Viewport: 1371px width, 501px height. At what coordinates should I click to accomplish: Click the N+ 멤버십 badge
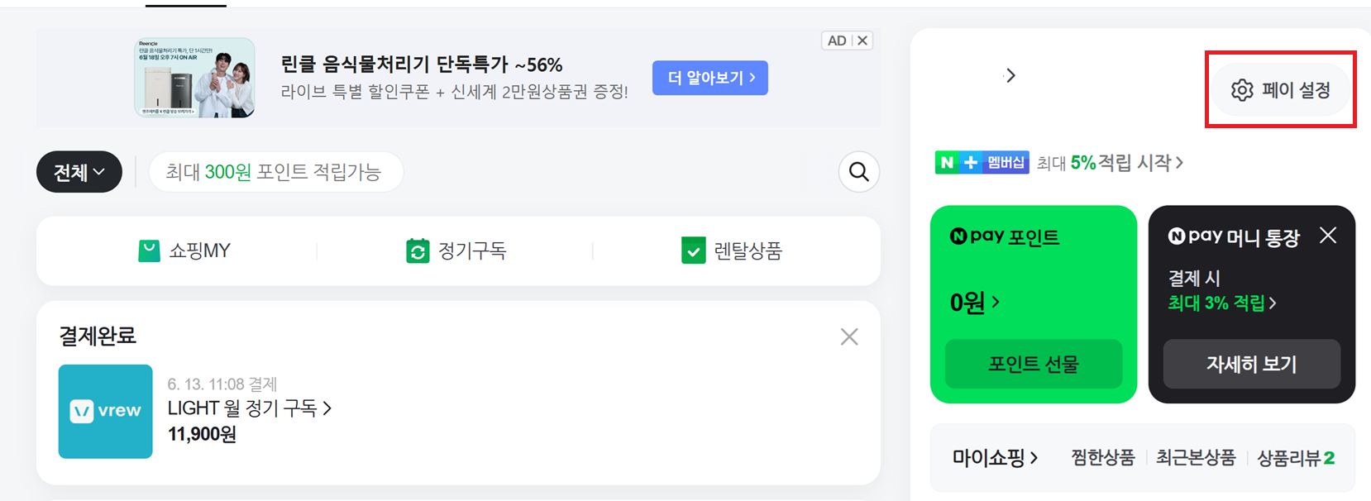coord(982,163)
